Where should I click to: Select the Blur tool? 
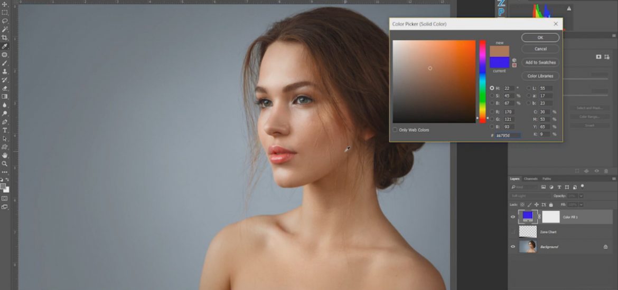(5, 105)
